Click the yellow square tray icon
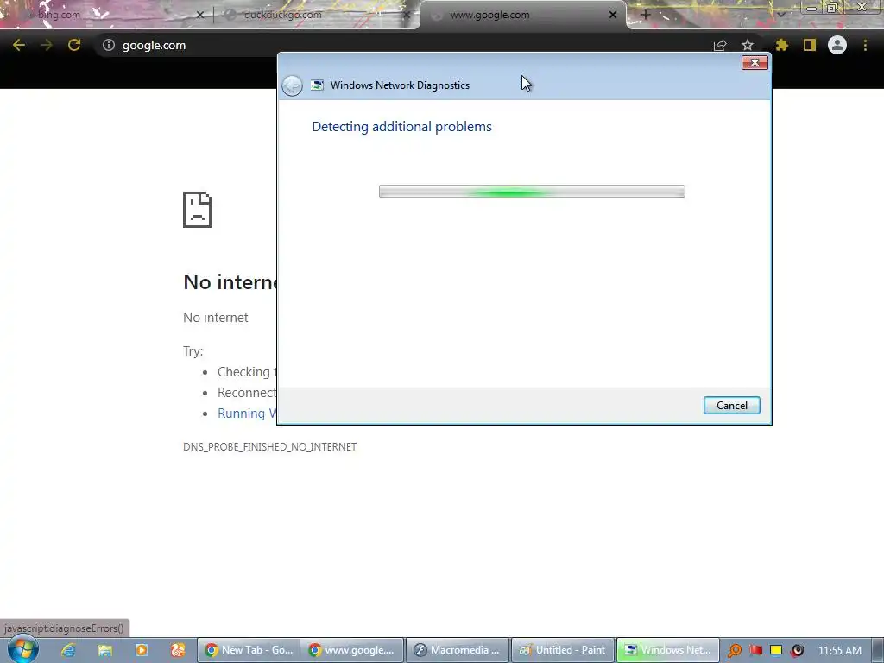 pos(776,651)
